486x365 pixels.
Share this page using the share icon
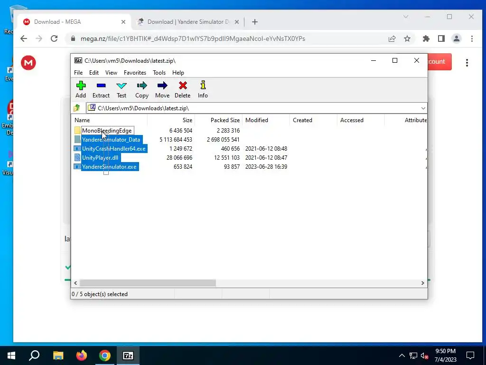pos(392,38)
